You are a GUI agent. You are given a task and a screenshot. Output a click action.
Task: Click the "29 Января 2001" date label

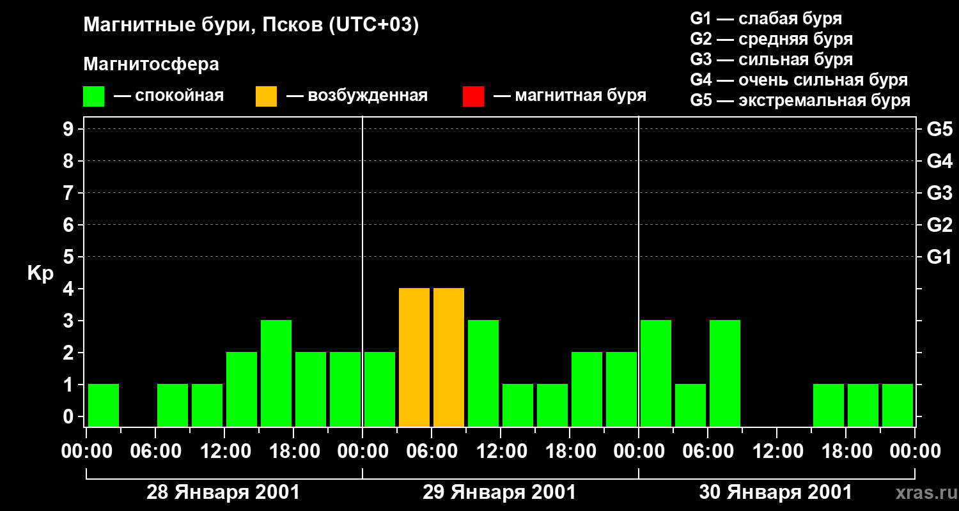[499, 492]
